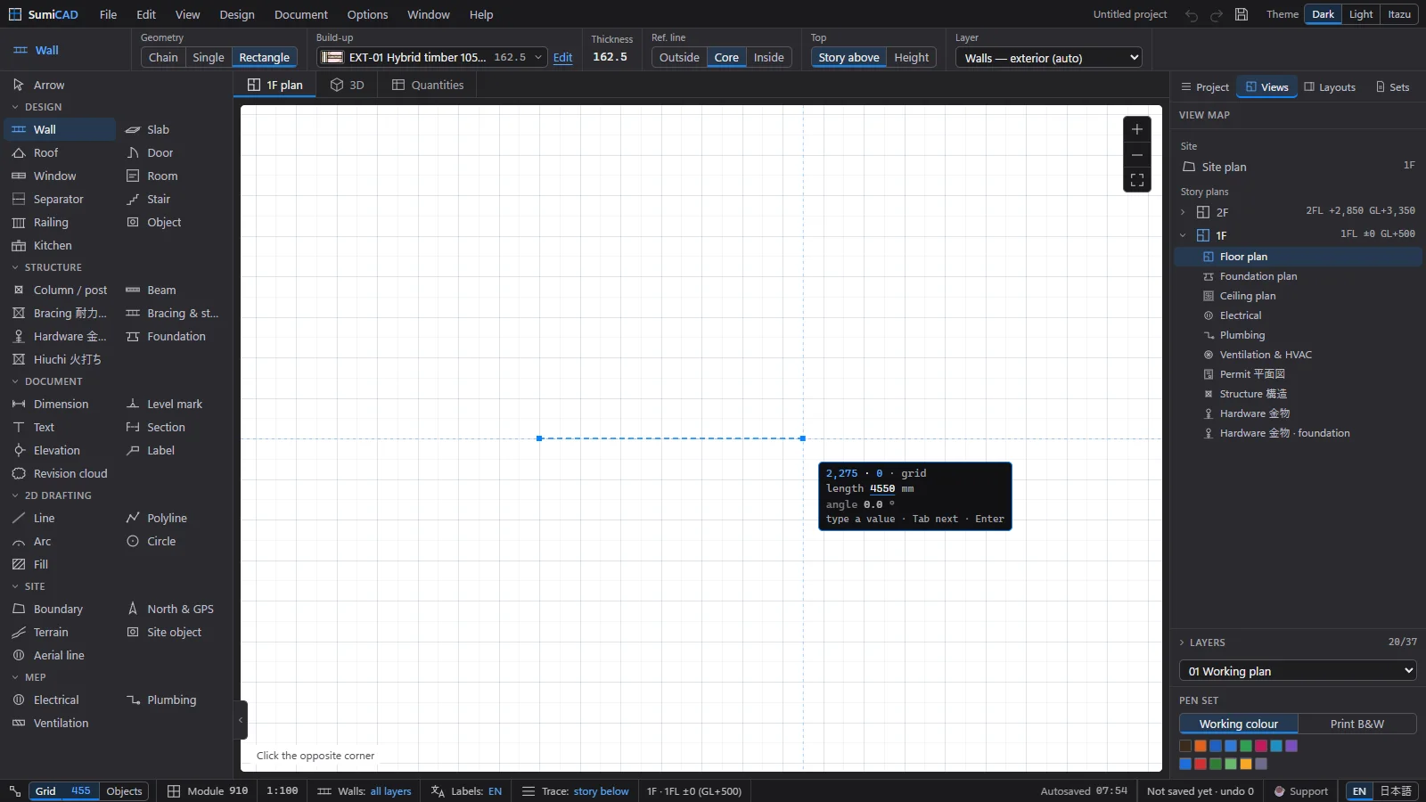Set reference line to Outside
1426x802 pixels.
pos(679,58)
